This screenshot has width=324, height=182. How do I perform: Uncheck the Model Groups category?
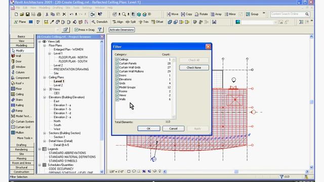pyautogui.click(x=117, y=87)
